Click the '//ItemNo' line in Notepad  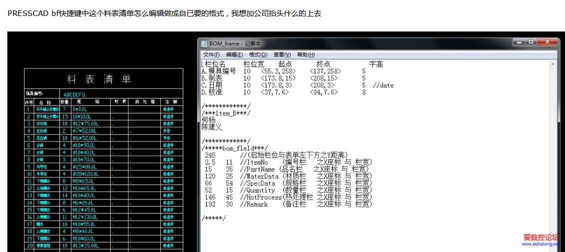point(288,162)
